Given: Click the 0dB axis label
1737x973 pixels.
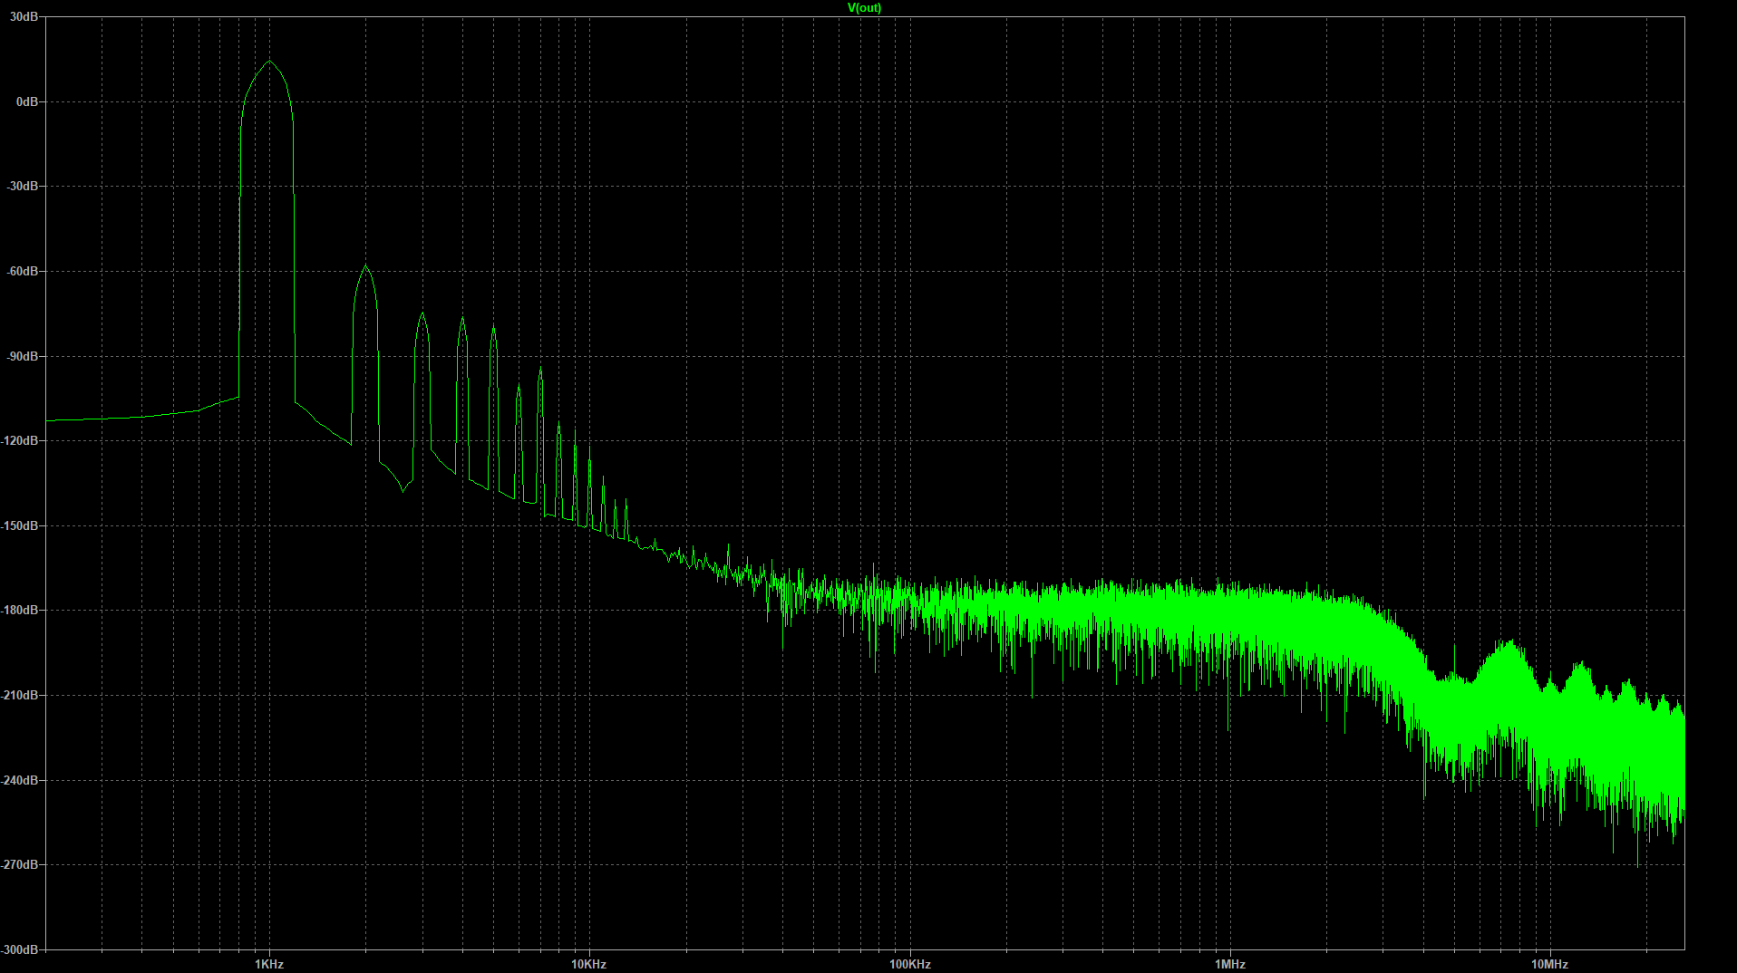Looking at the screenshot, I should click(27, 101).
